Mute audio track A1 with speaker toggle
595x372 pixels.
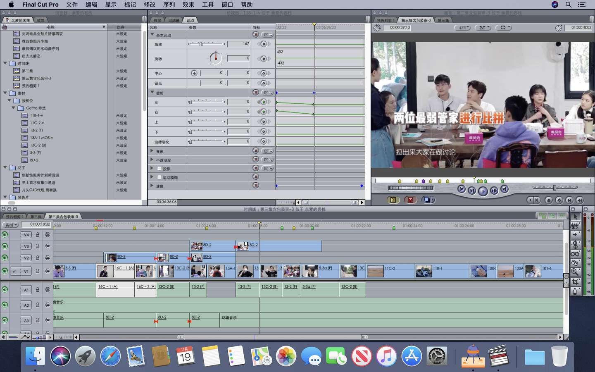5,289
